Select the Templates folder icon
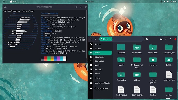 click(121, 74)
